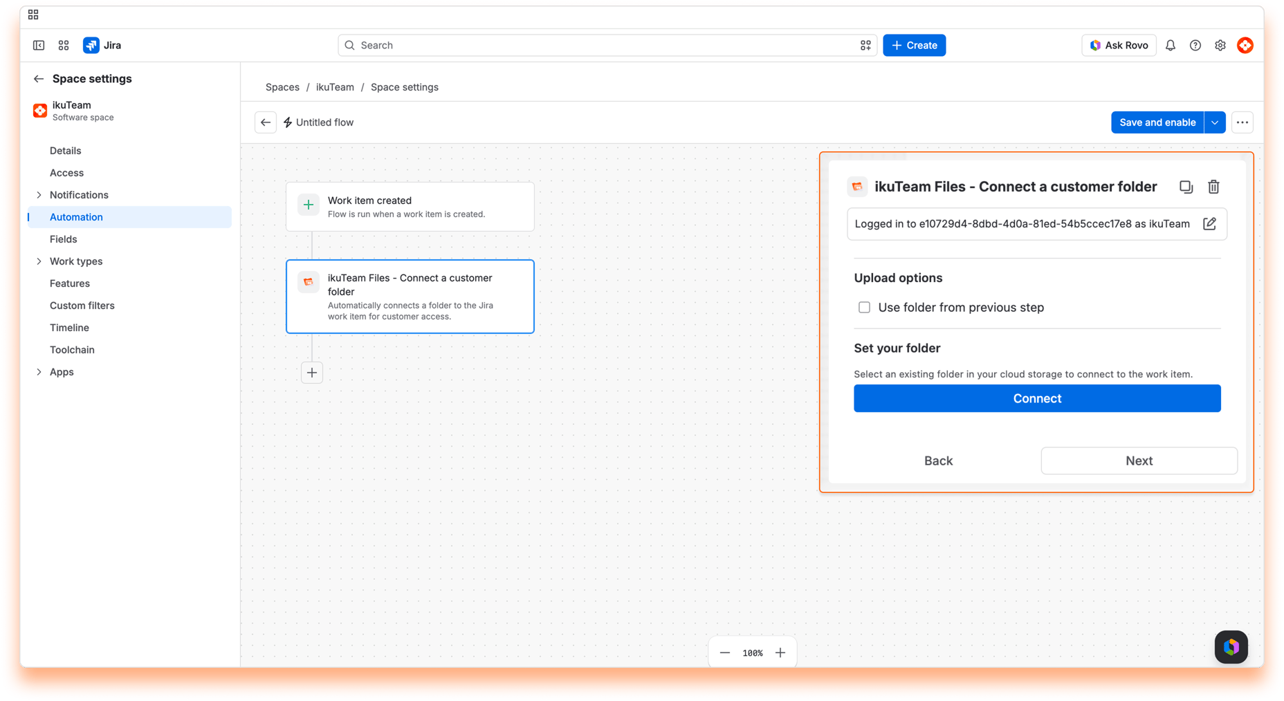The width and height of the screenshot is (1284, 701).
Task: Open the Details settings page
Action: [65, 151]
